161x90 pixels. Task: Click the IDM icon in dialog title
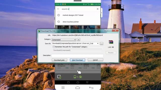pyautogui.click(x=39, y=31)
